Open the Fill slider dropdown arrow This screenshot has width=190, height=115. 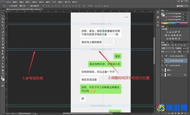click(188, 52)
